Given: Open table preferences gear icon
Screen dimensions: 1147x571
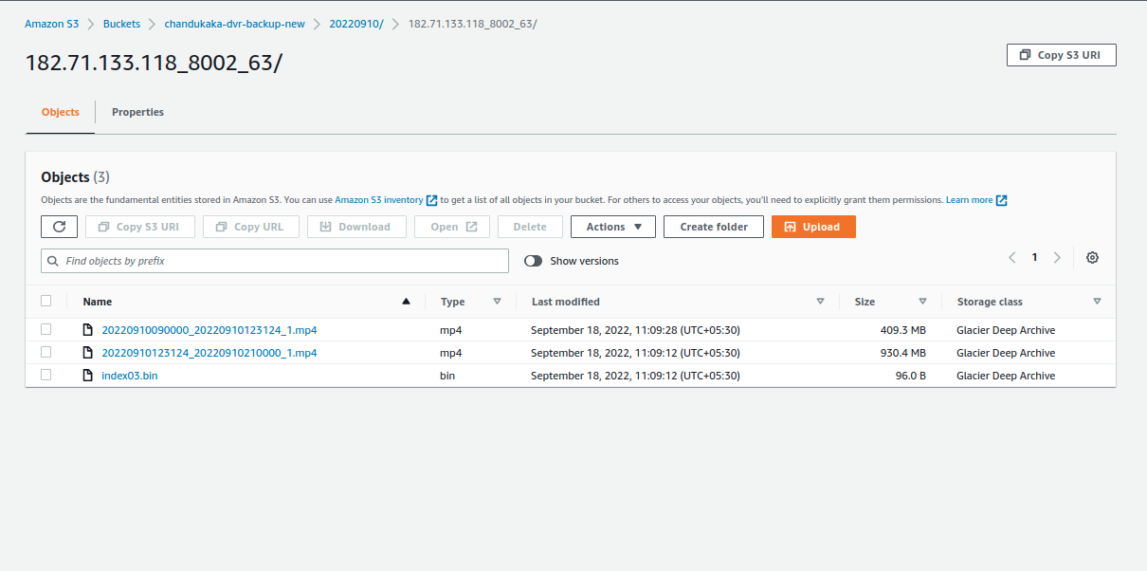Looking at the screenshot, I should 1092,258.
